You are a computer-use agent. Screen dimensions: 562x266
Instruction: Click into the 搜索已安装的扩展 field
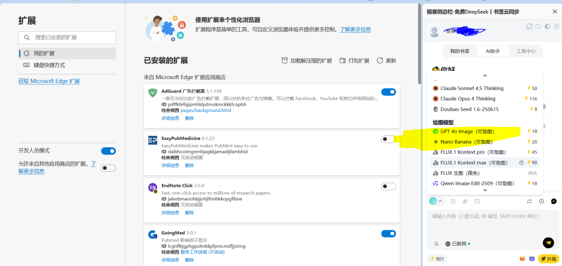click(67, 37)
